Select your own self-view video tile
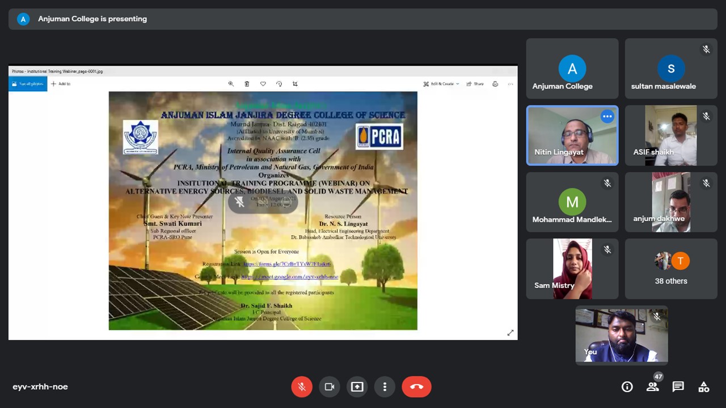 (x=621, y=335)
